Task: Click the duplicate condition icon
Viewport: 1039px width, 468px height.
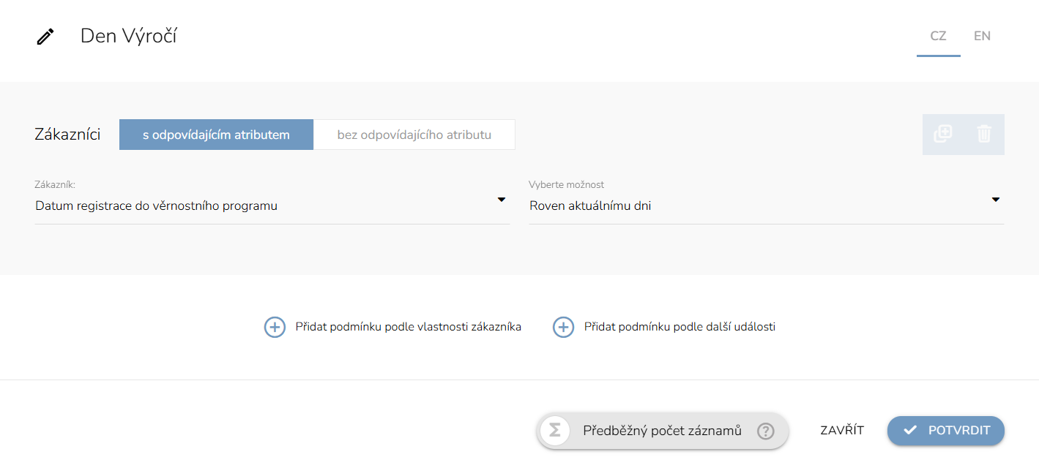Action: (x=943, y=134)
